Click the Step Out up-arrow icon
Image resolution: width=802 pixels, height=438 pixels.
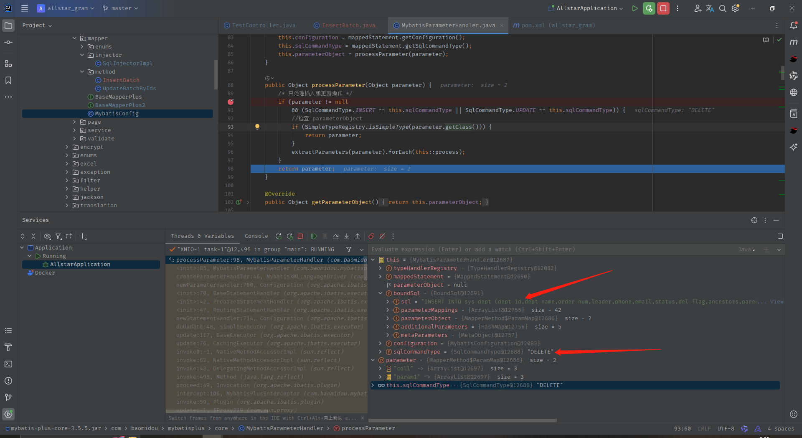click(358, 236)
